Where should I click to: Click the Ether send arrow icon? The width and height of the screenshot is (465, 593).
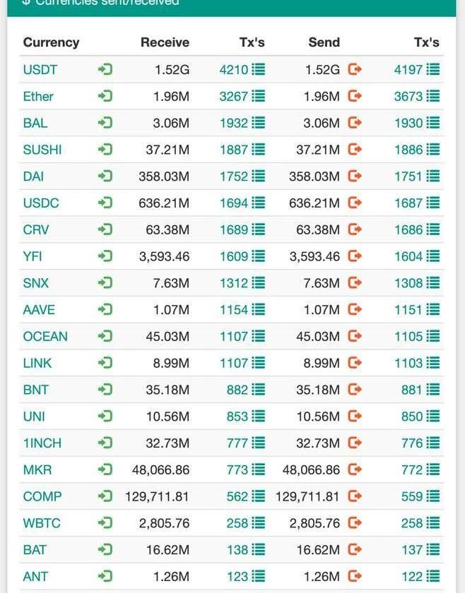pos(355,96)
